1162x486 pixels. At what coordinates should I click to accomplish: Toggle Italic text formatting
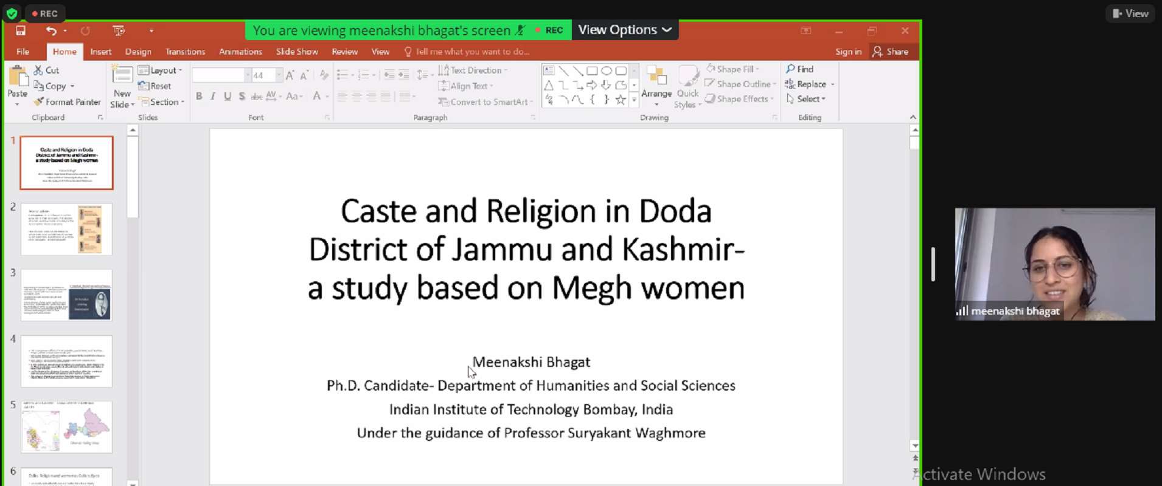click(x=213, y=96)
